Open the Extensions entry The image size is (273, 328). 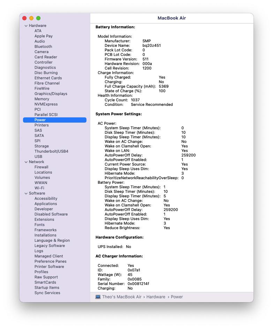pos(44,219)
